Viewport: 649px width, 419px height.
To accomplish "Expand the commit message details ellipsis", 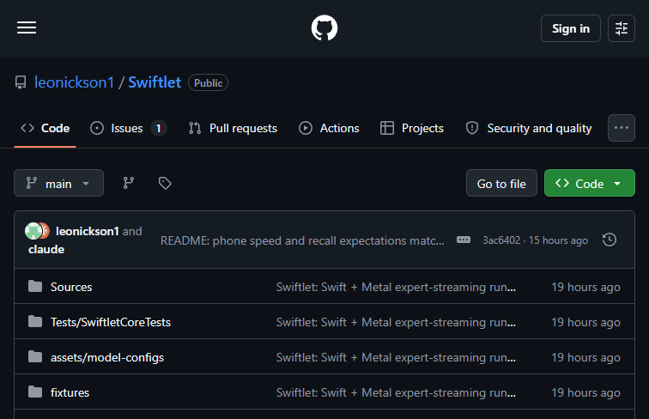I will (x=464, y=240).
